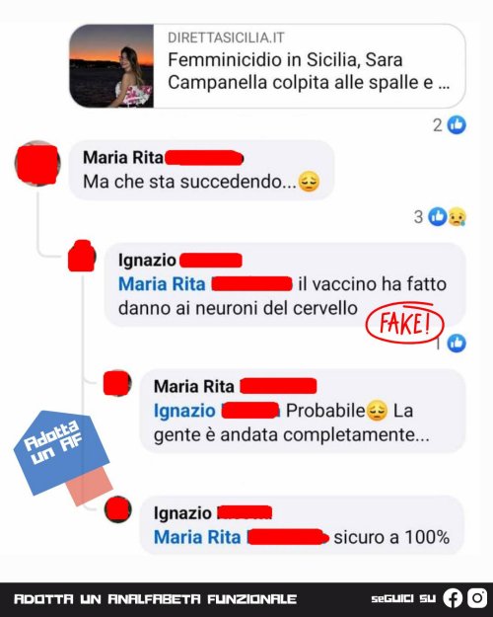Click the "Seguici su" label
Screen dimensions: 493x617
[x=403, y=599]
